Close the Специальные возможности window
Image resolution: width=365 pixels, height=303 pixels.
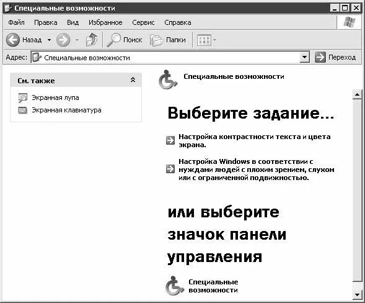click(x=356, y=8)
